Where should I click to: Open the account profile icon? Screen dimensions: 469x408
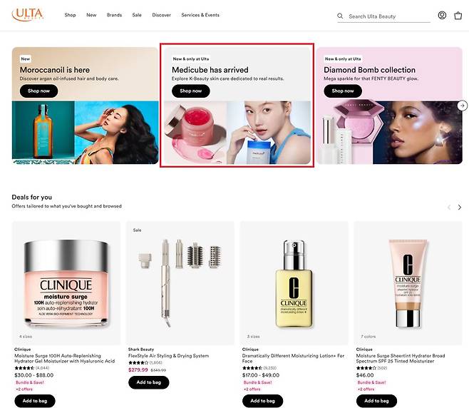[x=442, y=15]
